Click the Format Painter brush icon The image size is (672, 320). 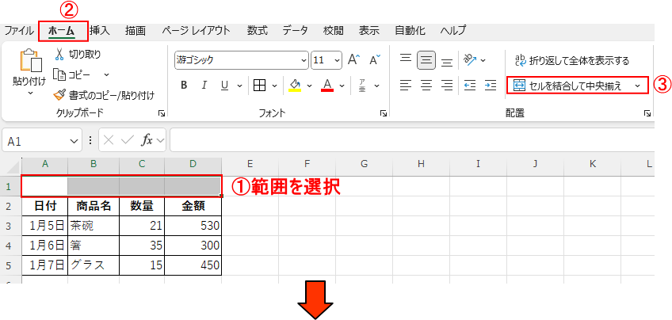(59, 95)
